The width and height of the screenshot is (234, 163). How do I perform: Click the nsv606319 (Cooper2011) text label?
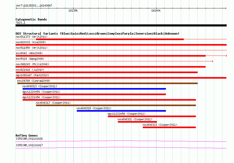[94, 108]
